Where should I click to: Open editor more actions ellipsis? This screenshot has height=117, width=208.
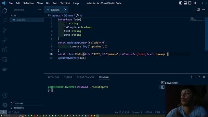click(x=203, y=9)
